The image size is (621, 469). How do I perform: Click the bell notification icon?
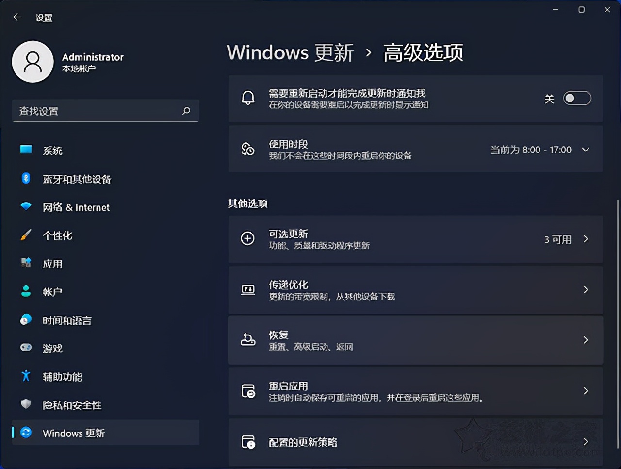click(248, 98)
